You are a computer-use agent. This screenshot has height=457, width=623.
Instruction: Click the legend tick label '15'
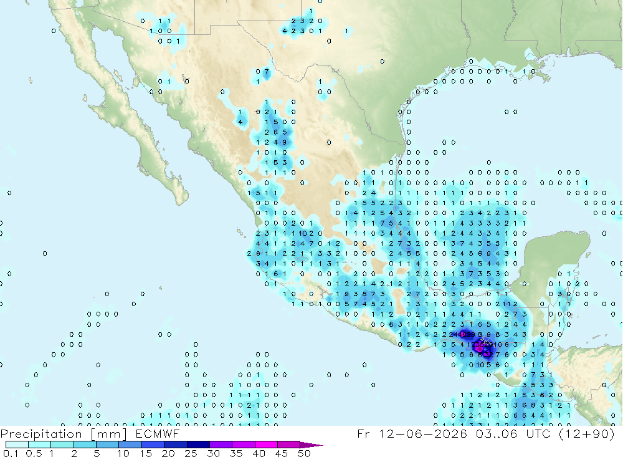[x=146, y=453]
